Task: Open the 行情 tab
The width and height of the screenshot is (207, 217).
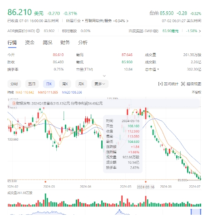Action: [12, 42]
